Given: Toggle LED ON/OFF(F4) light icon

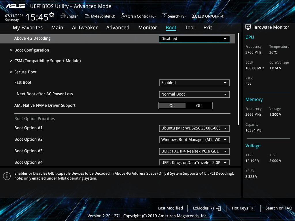Looking at the screenshot, I should click(194, 16).
